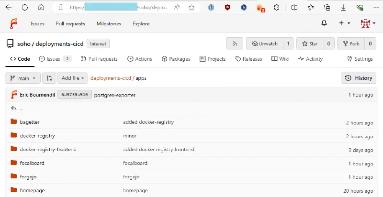Open Milestones in the top navbar

click(109, 23)
